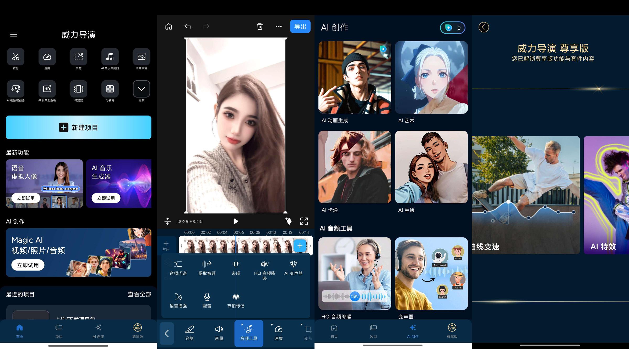Open the AI 视频增强器 tool

coord(16,89)
